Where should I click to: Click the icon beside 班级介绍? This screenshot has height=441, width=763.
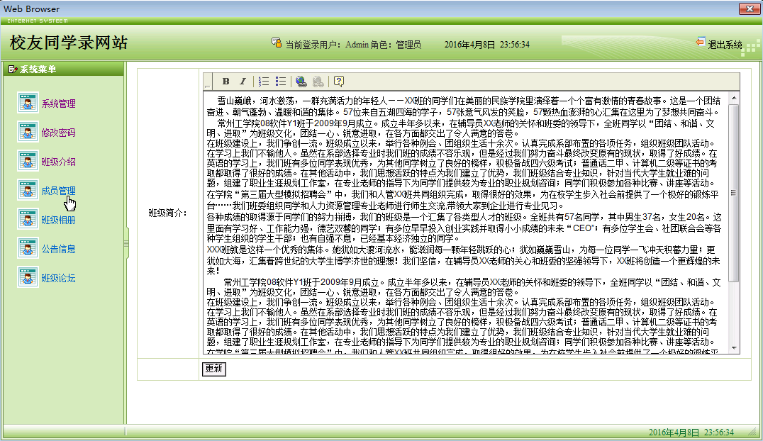pyautogui.click(x=28, y=161)
